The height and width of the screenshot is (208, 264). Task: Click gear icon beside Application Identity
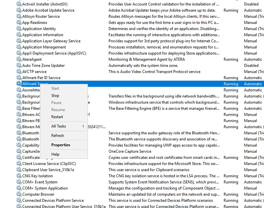19,29
